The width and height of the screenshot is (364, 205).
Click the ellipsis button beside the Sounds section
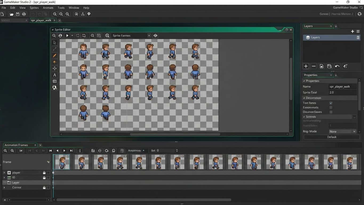[354, 117]
